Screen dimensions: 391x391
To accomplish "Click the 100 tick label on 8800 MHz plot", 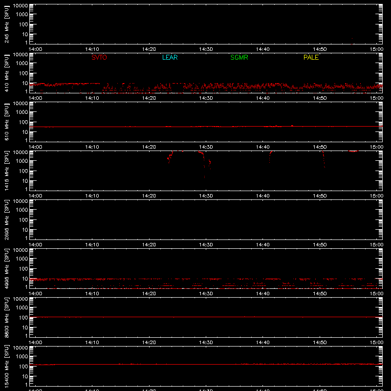I will click(23, 317).
